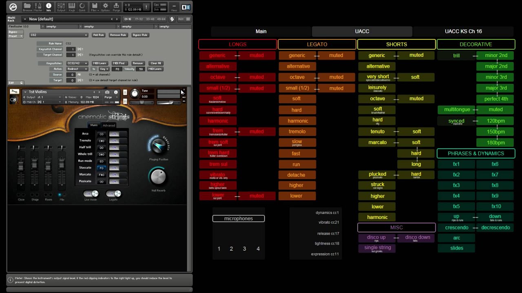Solo the 1st Violins instrument
Image resolution: width=522 pixels, height=293 pixels.
125,92
